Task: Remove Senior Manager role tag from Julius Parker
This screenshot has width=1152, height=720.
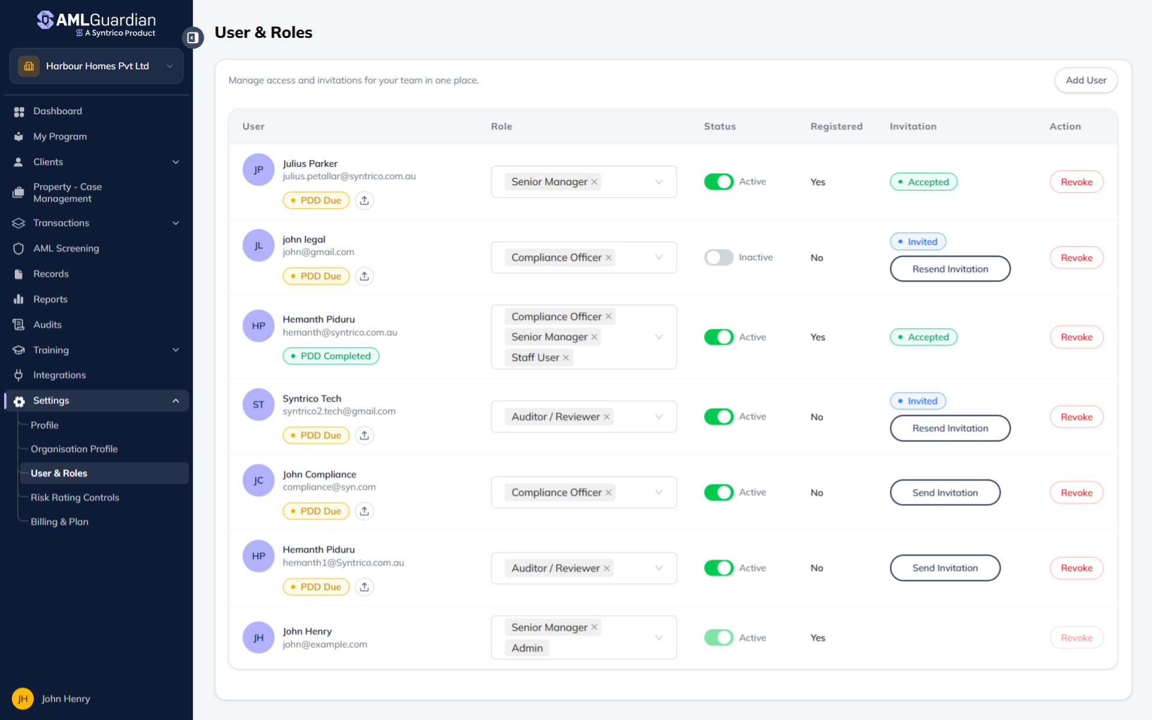Action: [x=594, y=182]
